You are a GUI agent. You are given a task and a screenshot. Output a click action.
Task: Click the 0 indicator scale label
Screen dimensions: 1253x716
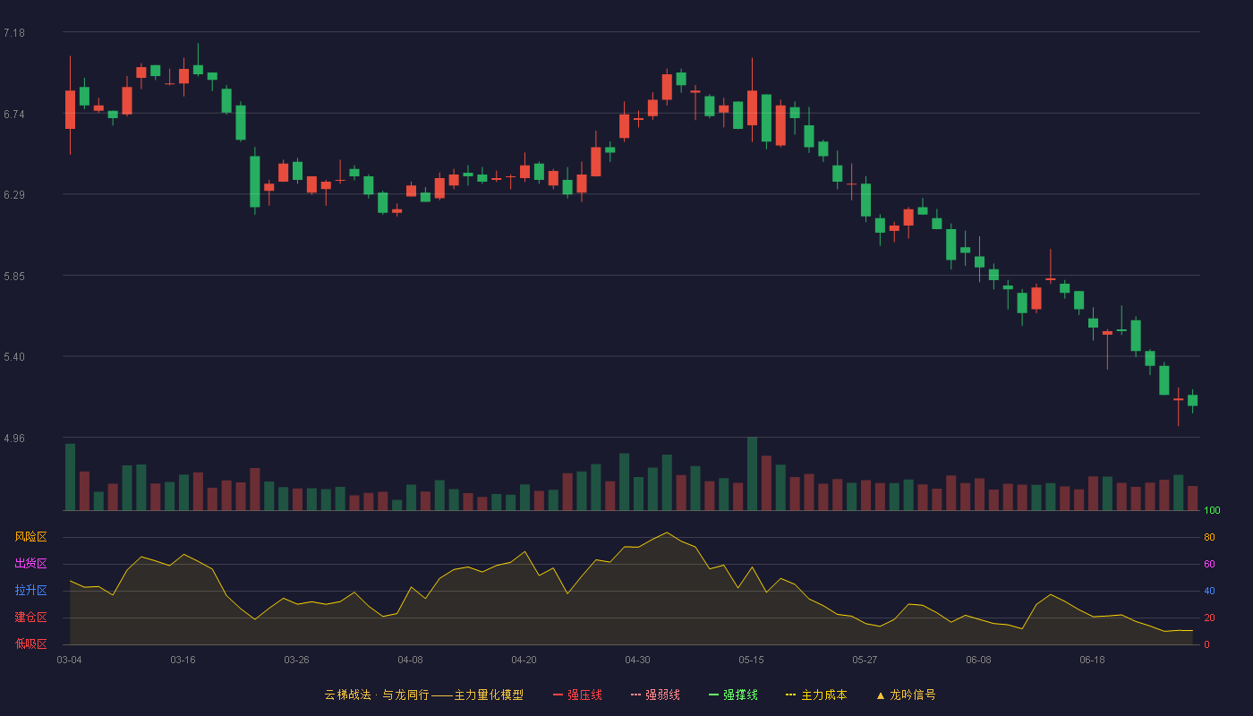point(1206,645)
